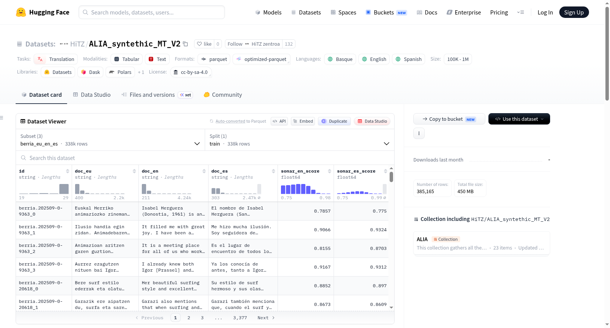Like the dataset using heart button

click(204, 44)
